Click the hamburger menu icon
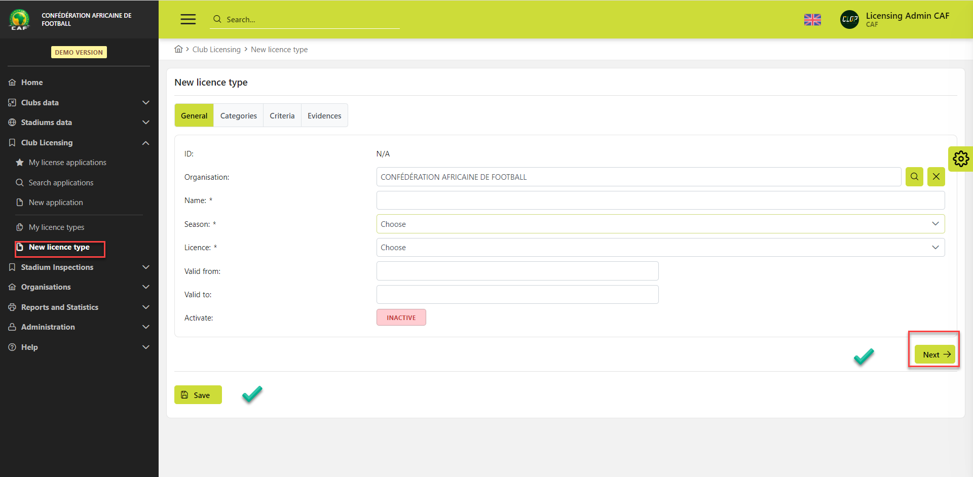This screenshot has width=973, height=477. 188,19
